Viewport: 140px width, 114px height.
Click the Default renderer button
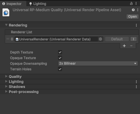pos(117,39)
